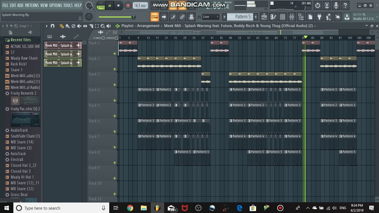
Task: Pause playback with the pause button
Action: click(110, 5)
